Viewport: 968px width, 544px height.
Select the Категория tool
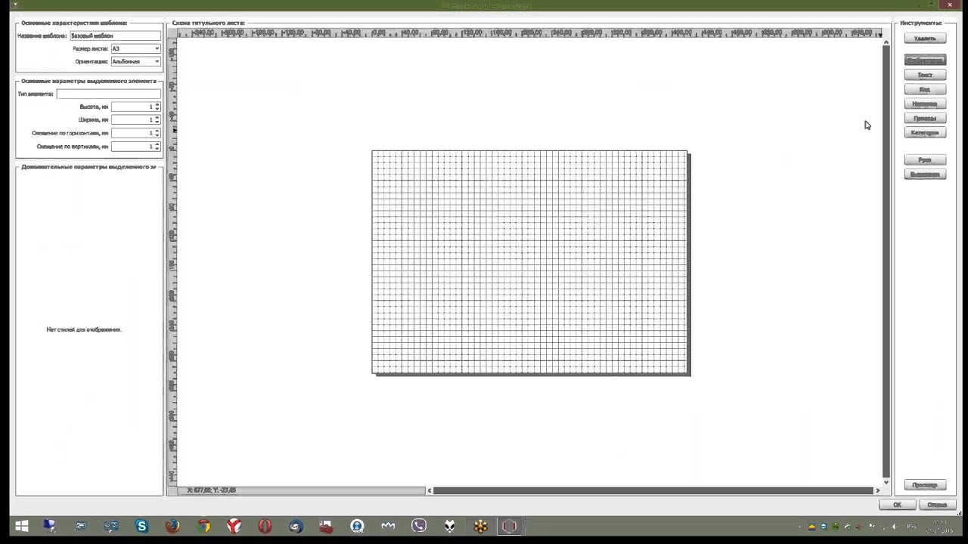point(925,133)
